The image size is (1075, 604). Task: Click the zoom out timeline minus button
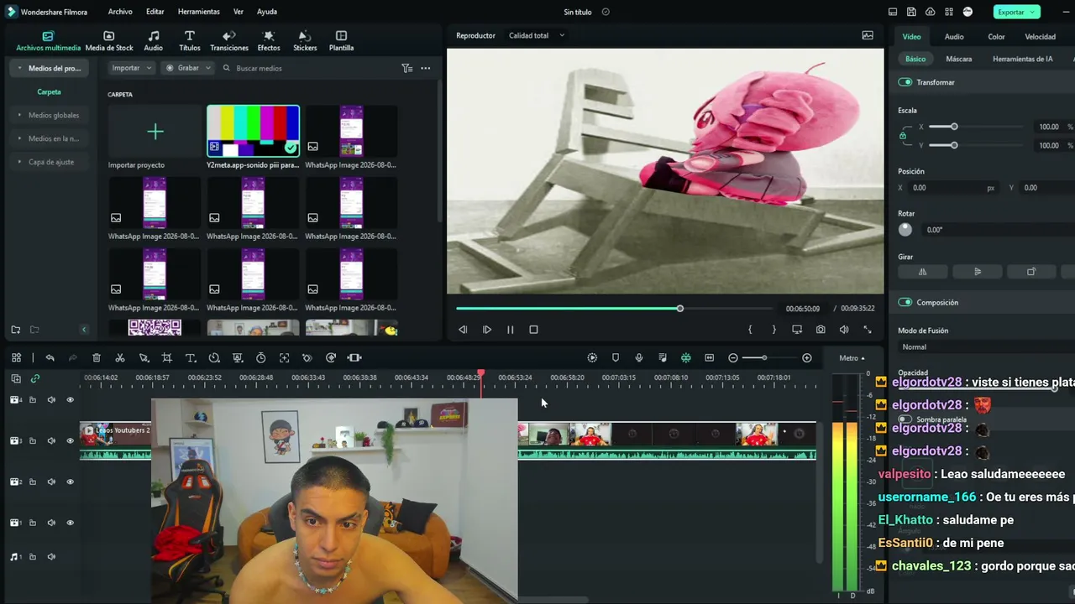(x=733, y=358)
